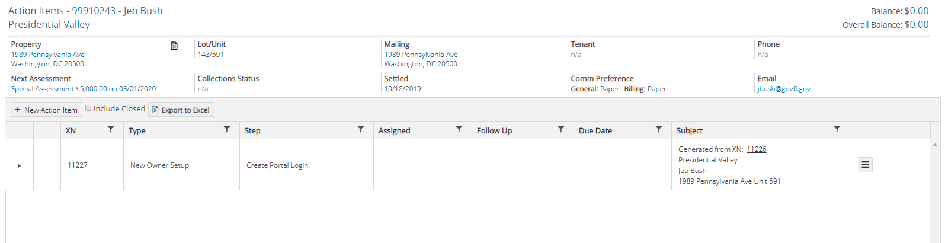
Task: Expand the row 11227 details arrow
Action: click(x=19, y=166)
